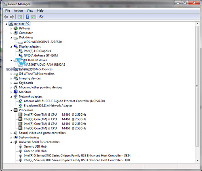
Task: Click the IDE ATA/ATAPI controllers icon
Action: [16, 74]
